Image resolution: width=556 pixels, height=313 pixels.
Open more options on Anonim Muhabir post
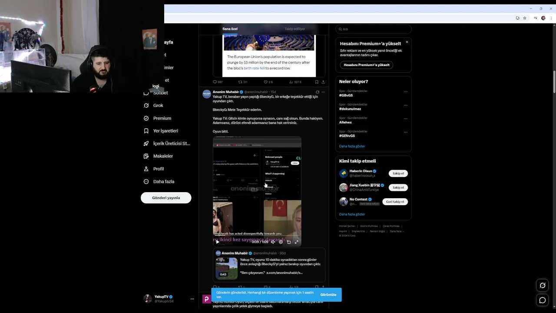point(323,92)
